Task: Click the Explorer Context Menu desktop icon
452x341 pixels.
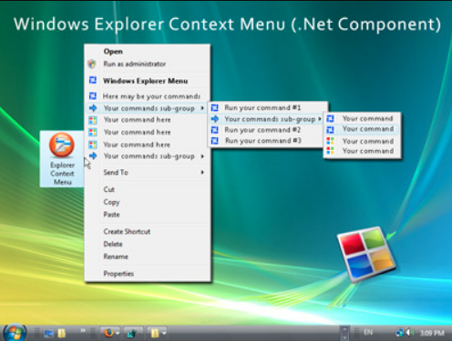Action: tap(62, 159)
